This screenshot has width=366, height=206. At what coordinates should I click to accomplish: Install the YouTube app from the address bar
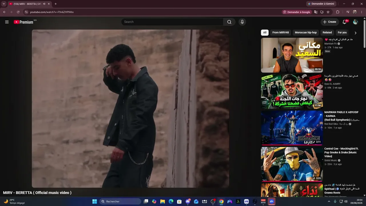pos(322,12)
